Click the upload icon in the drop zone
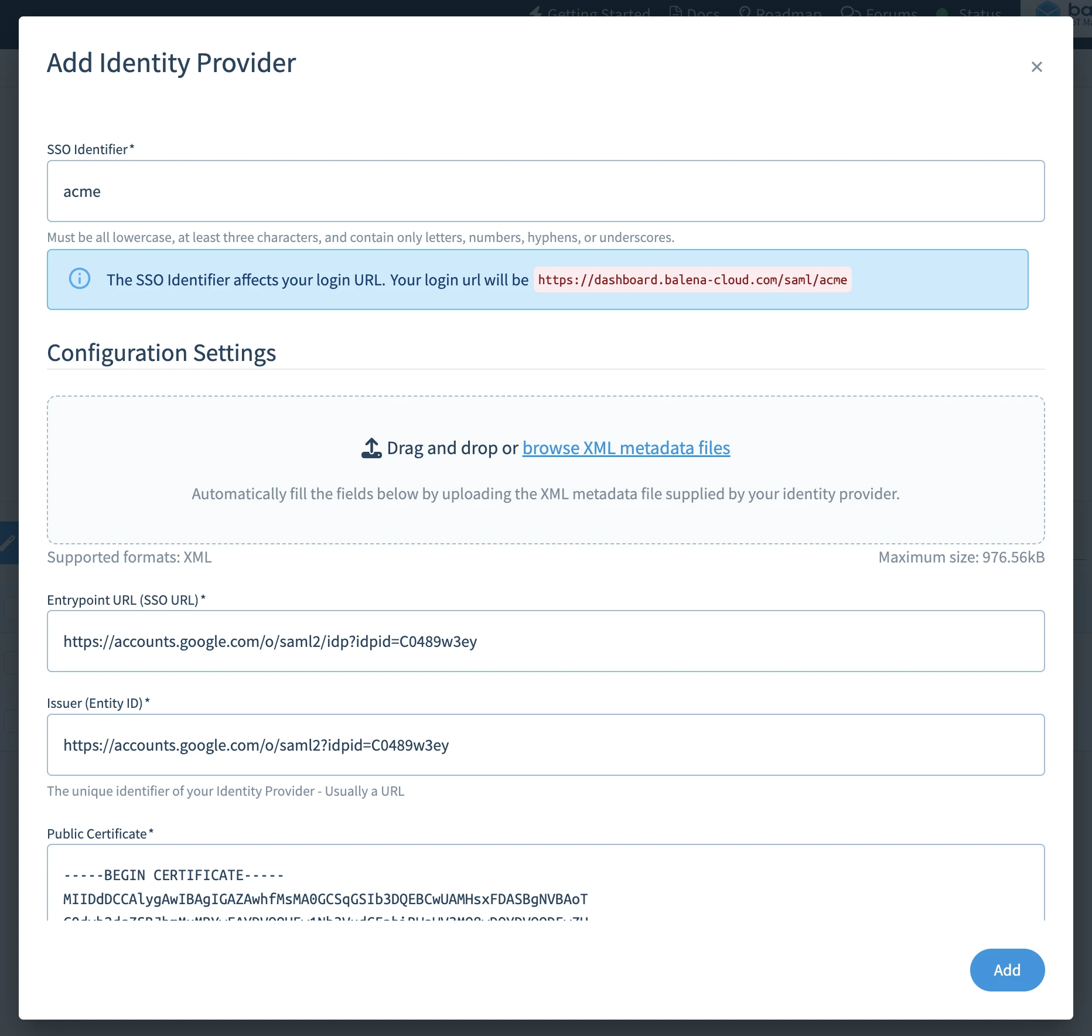This screenshot has width=1092, height=1036. click(x=370, y=447)
